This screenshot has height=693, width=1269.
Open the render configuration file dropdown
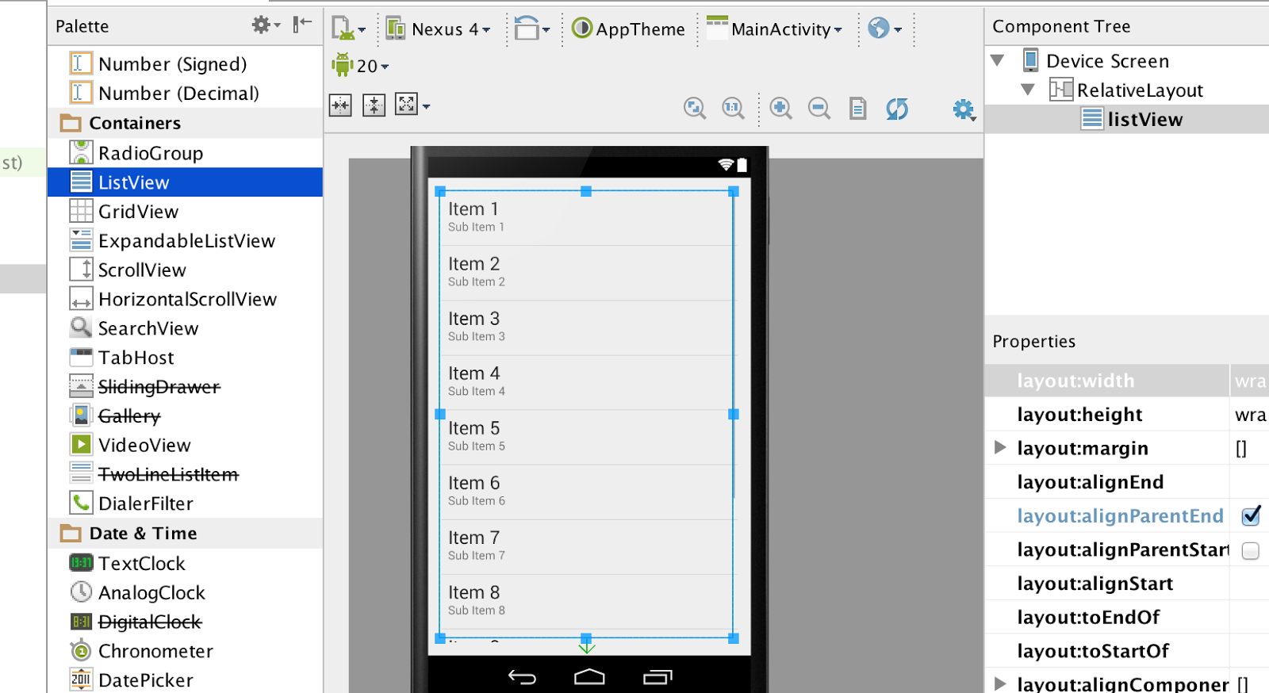(348, 29)
